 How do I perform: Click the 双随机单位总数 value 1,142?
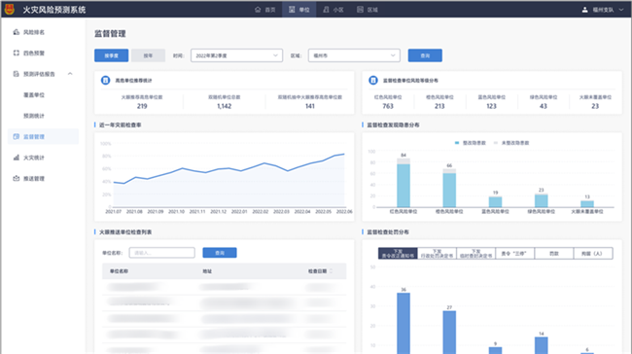point(224,106)
